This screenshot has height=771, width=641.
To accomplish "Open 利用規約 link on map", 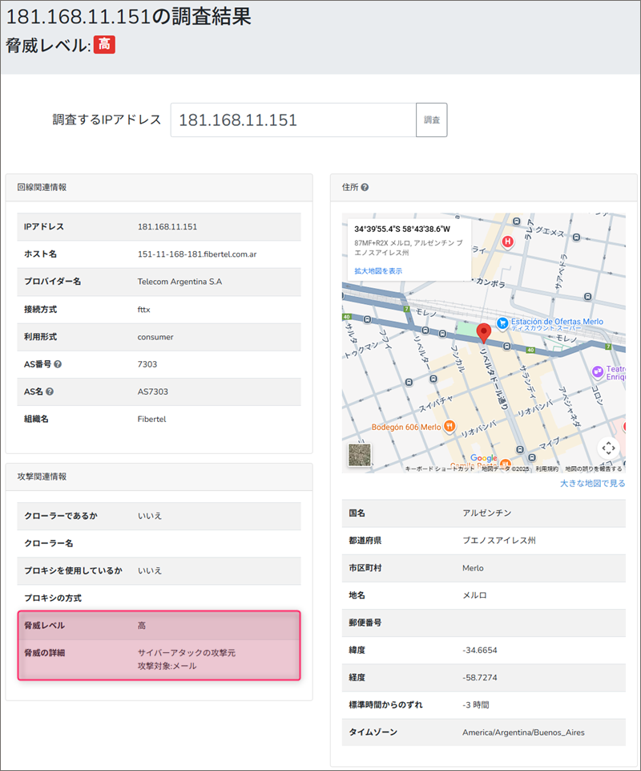I will 547,469.
